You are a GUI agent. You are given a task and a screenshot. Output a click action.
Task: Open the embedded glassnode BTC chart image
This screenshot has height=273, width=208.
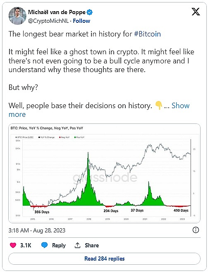click(x=104, y=173)
